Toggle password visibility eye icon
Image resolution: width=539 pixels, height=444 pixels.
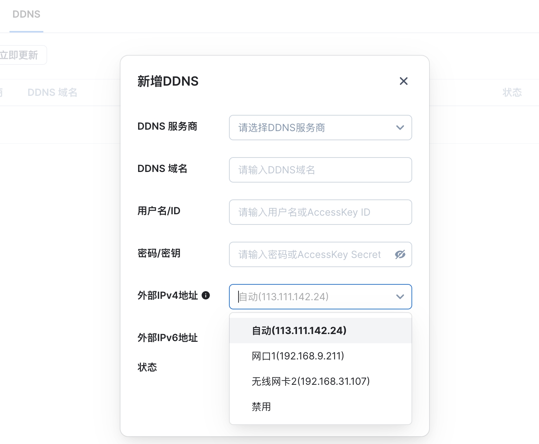[x=400, y=254]
